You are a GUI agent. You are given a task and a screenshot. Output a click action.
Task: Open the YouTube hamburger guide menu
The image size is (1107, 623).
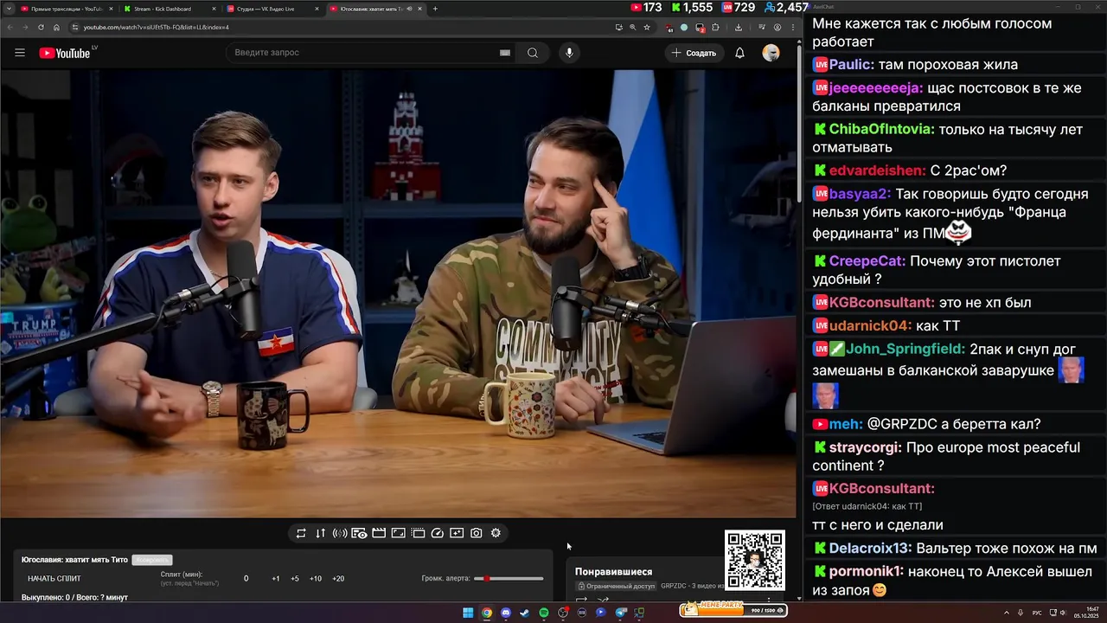pos(20,53)
